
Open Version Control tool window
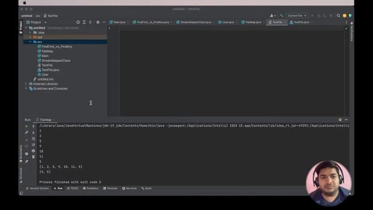click(x=37, y=188)
